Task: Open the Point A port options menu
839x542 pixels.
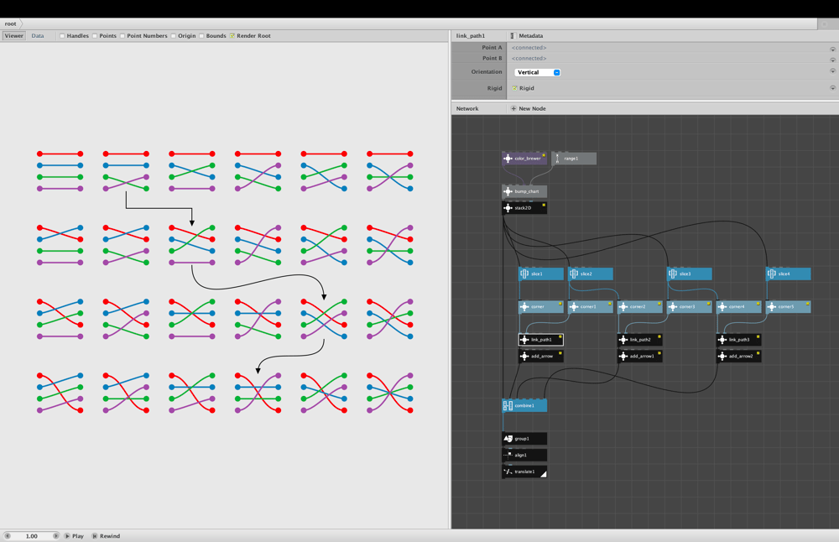Action: (832, 49)
